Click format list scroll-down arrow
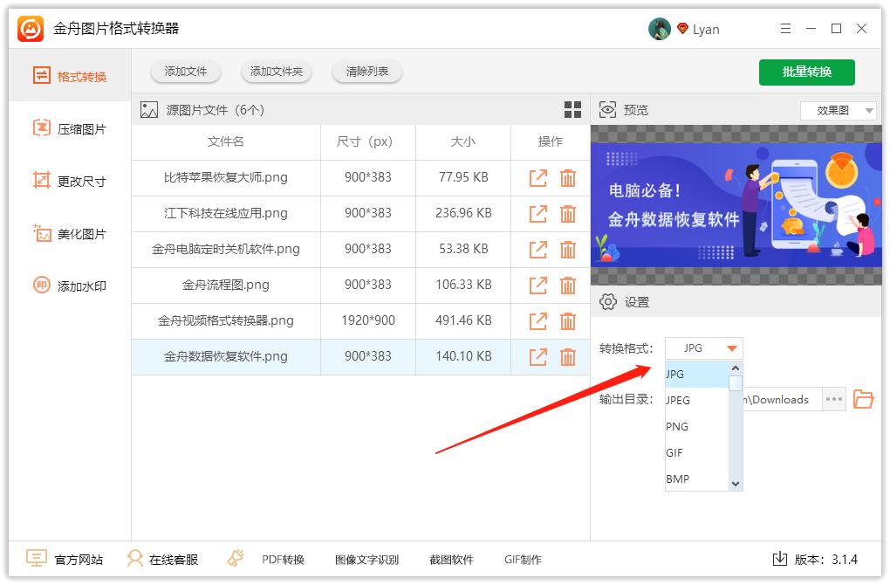The height and width of the screenshot is (585, 890). pos(736,484)
